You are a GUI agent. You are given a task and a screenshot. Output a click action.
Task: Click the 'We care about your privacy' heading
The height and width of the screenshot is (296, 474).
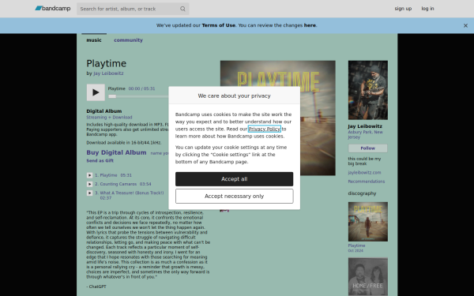click(235, 96)
